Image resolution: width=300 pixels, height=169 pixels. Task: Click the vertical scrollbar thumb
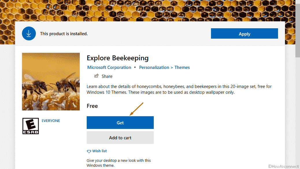click(x=297, y=29)
